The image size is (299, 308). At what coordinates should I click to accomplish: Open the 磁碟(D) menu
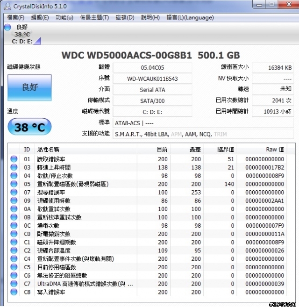[x=125, y=18]
